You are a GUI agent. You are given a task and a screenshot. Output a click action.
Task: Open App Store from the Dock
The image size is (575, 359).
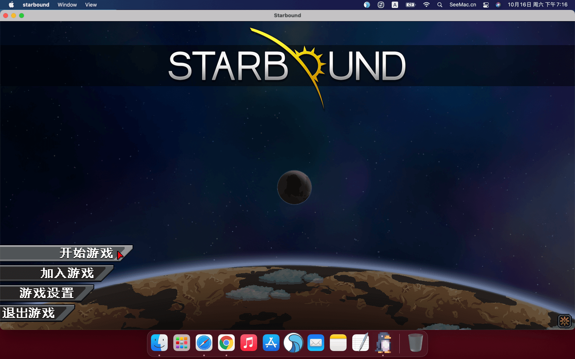pyautogui.click(x=271, y=343)
